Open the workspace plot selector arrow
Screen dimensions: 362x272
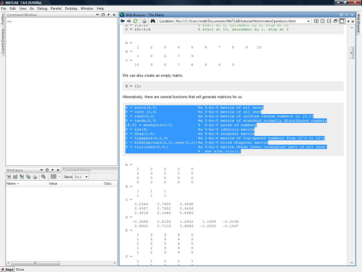point(59,177)
